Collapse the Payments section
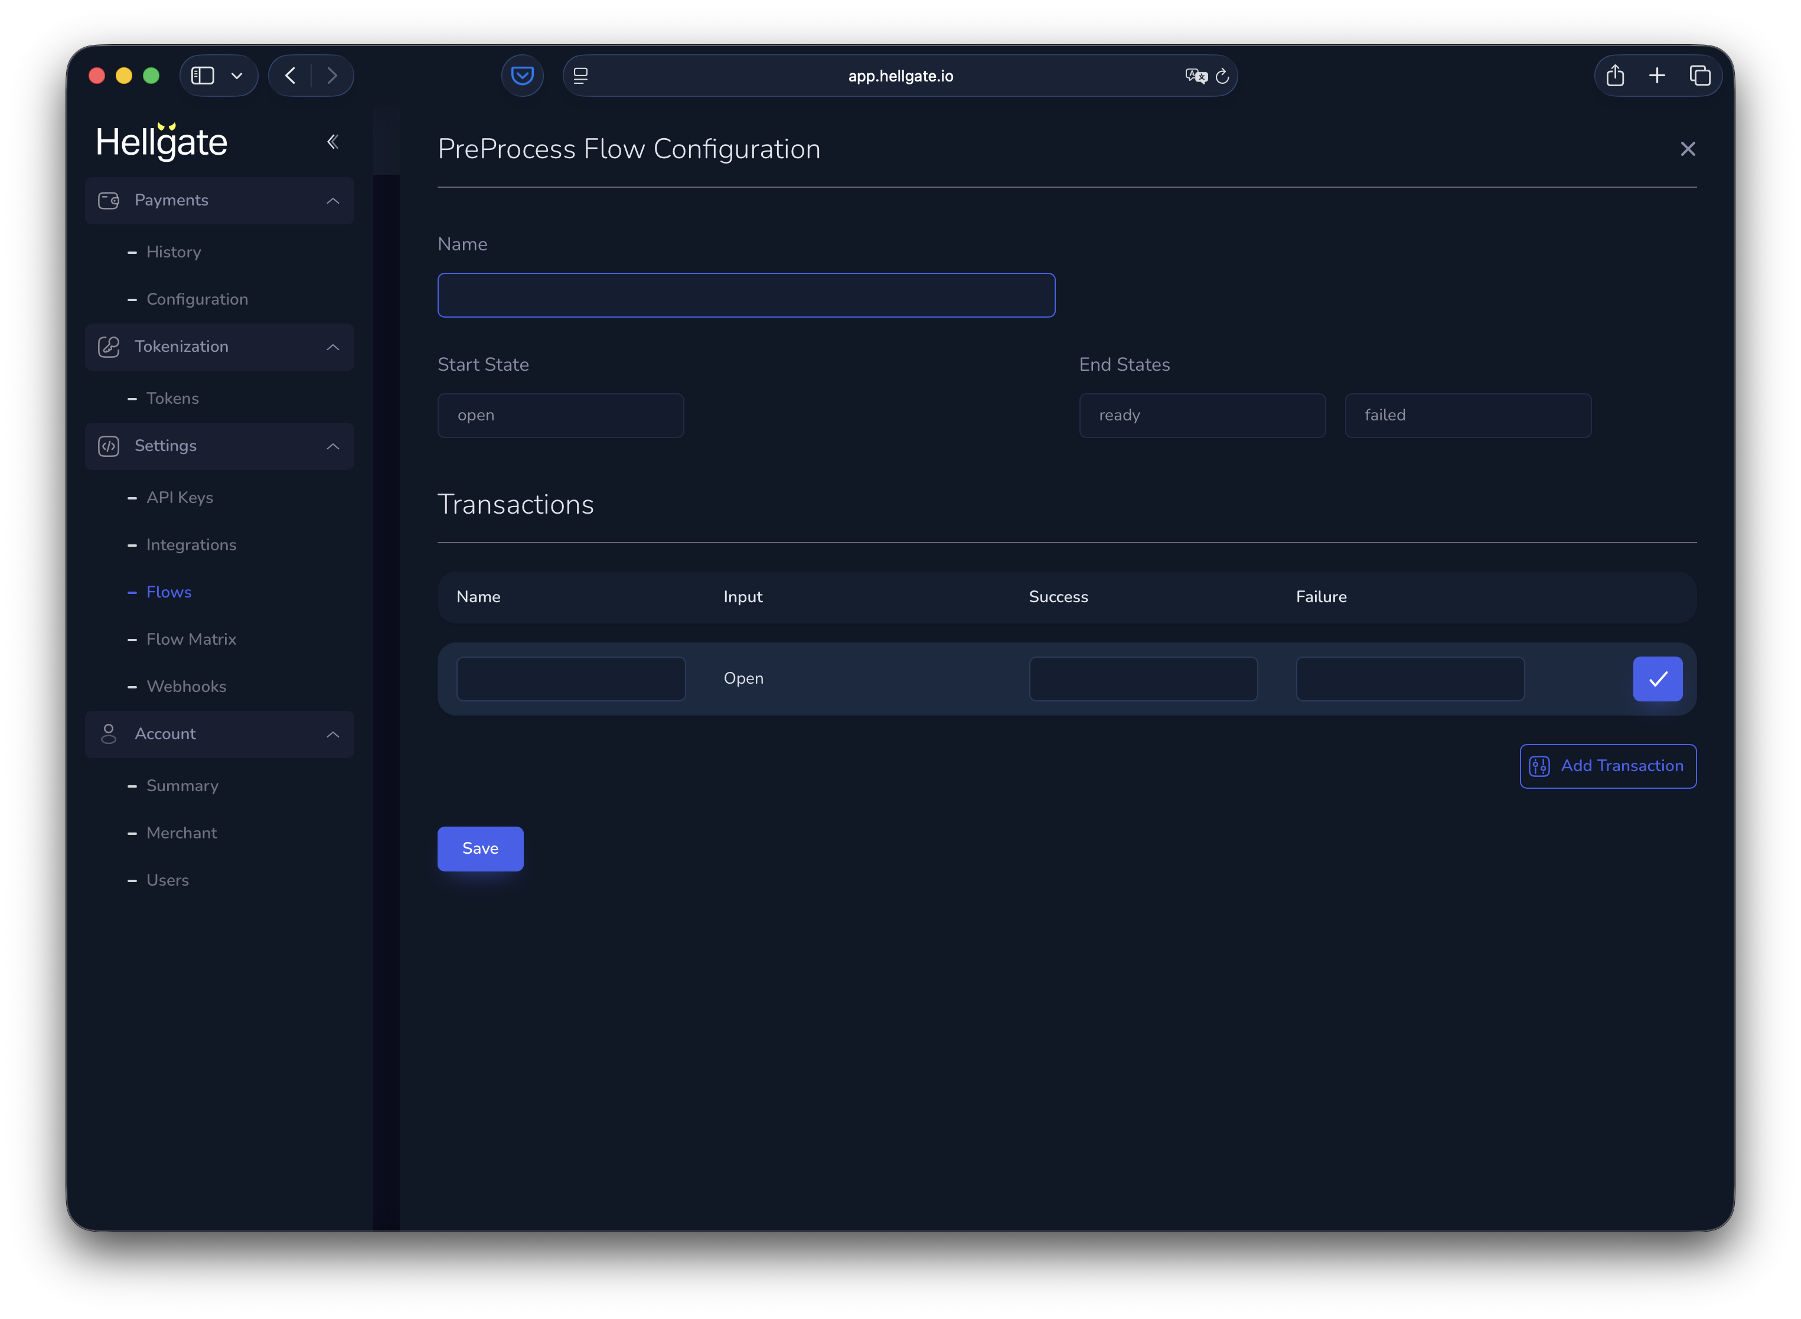The height and width of the screenshot is (1319, 1801). click(x=333, y=200)
